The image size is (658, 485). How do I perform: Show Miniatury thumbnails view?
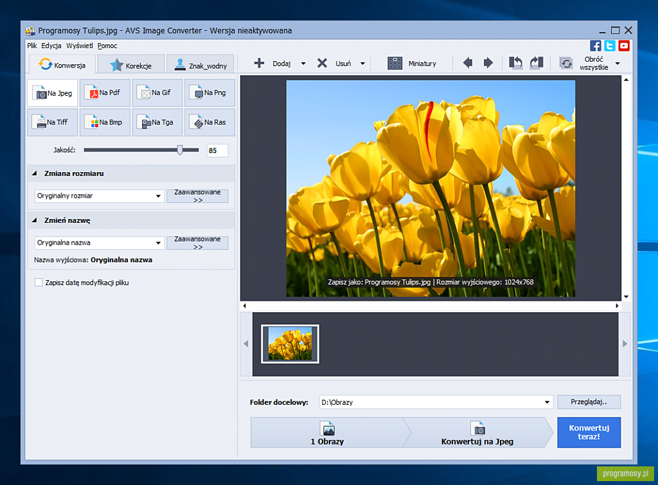click(412, 64)
